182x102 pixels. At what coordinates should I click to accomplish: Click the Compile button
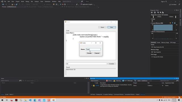111,64
